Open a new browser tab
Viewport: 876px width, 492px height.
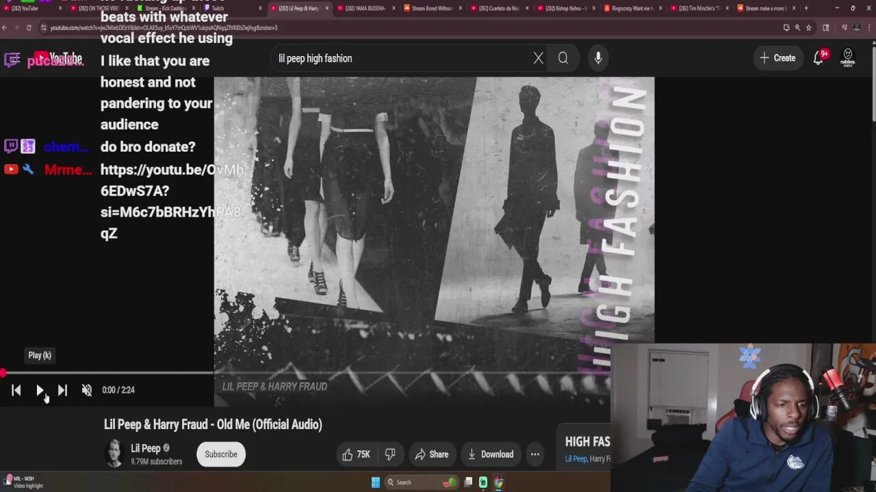coord(806,8)
